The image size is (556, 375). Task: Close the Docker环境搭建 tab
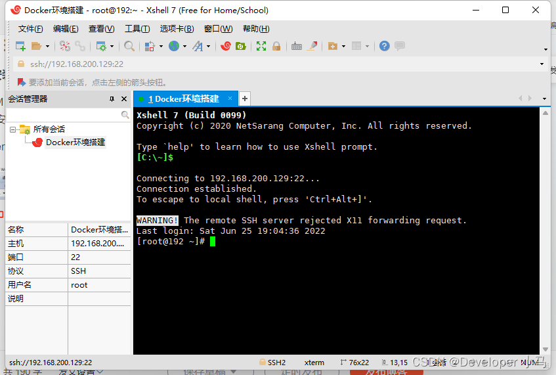click(x=230, y=99)
